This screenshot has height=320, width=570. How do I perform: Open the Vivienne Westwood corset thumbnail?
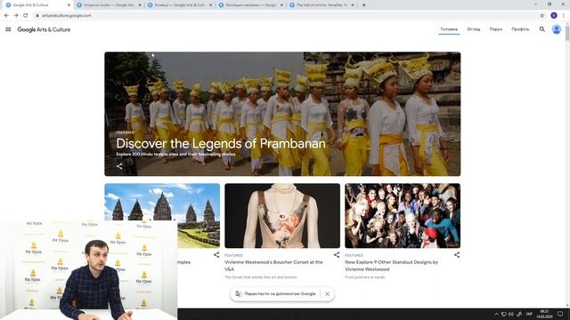(282, 216)
